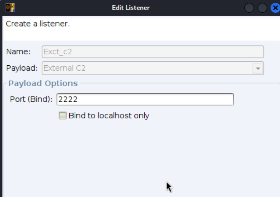This screenshot has height=197, width=280.
Task: Click the 'Create a listener.' description text
Action: point(38,24)
